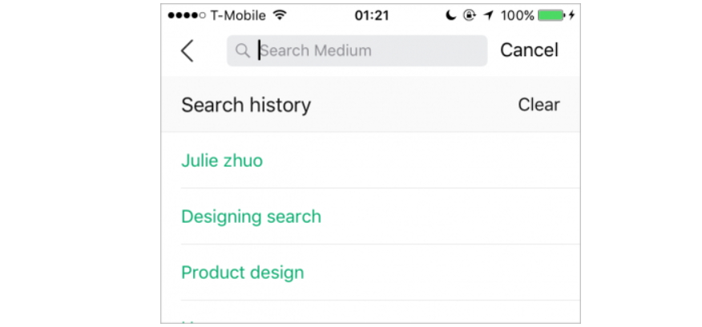702x327 pixels.
Task: Open the Julie zhuo history entry
Action: [x=381, y=160]
